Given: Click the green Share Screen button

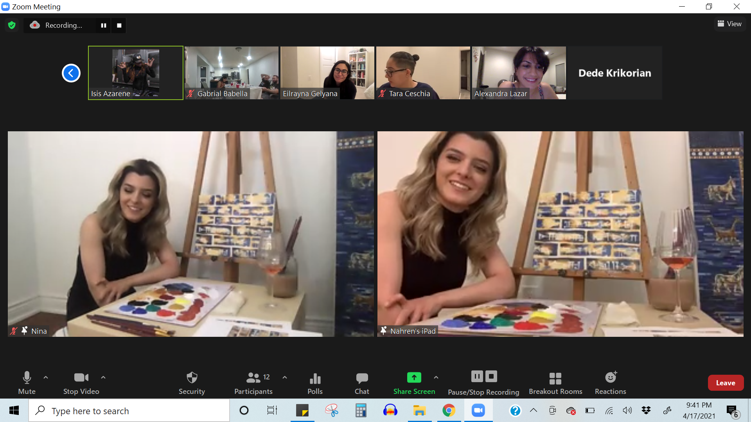Looking at the screenshot, I should [414, 383].
